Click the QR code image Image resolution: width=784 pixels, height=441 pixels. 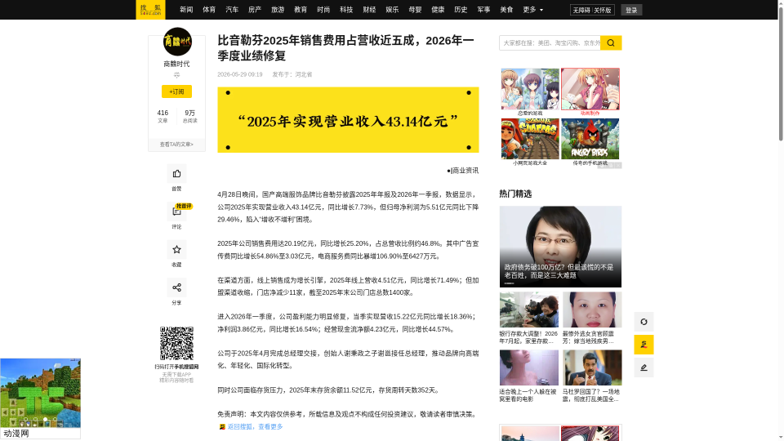point(176,344)
